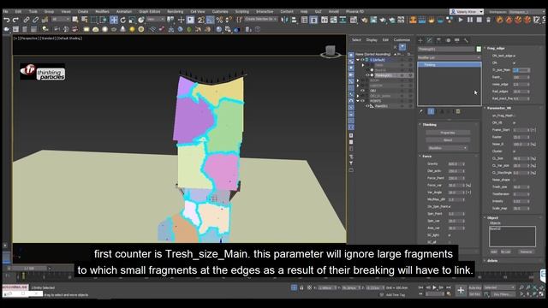Activate the Select and Scale tool
Screen dimensions: 548x308
(x=132, y=20)
